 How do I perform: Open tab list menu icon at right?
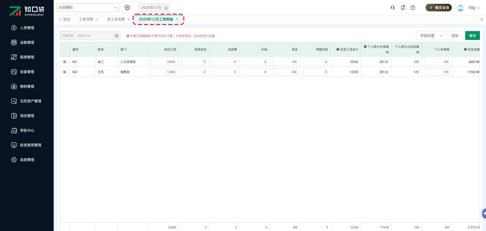(481, 19)
